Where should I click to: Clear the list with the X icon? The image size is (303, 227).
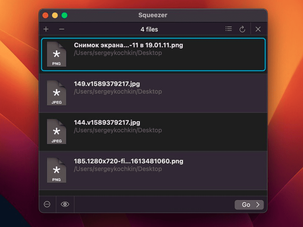(x=258, y=29)
